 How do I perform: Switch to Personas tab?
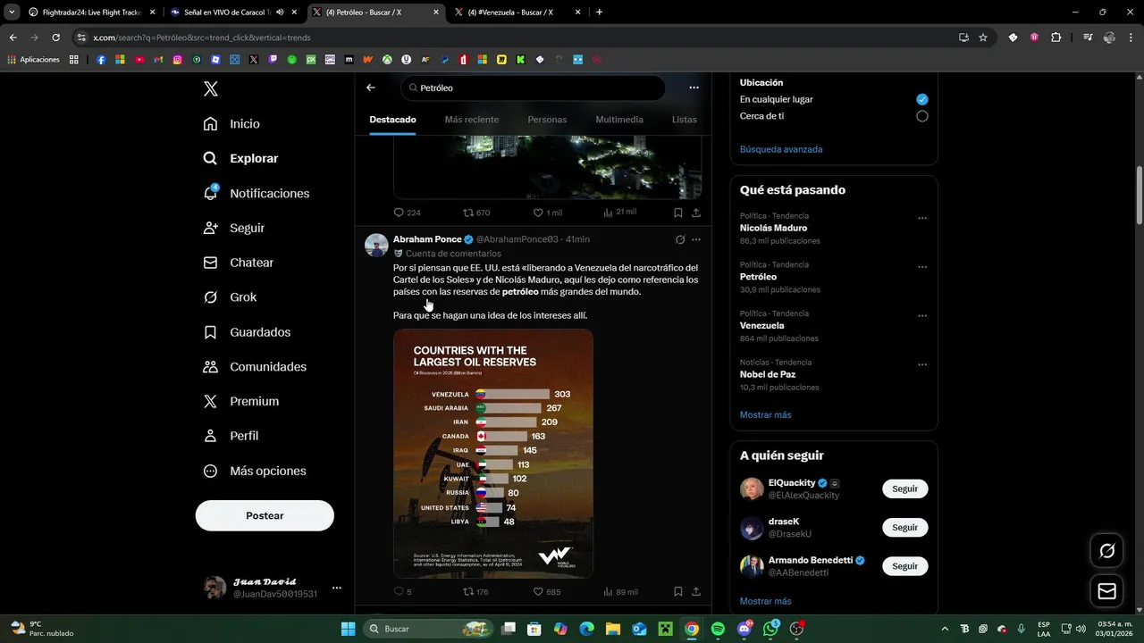tap(547, 120)
